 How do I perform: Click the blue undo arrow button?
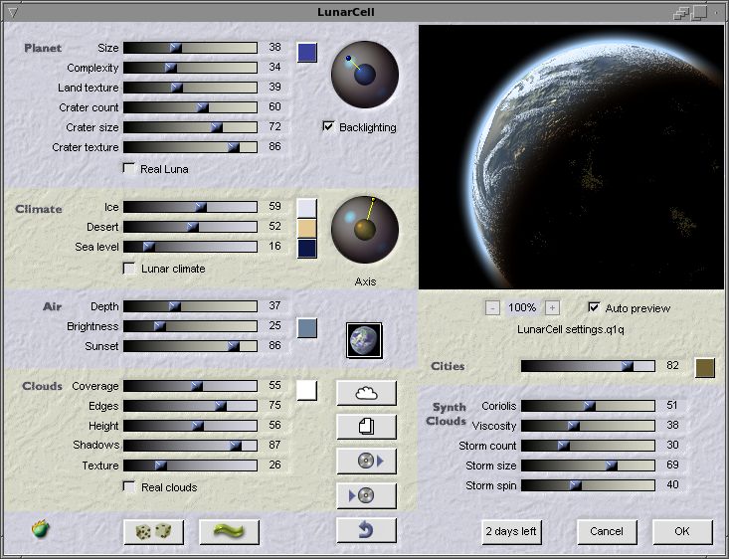tap(366, 530)
